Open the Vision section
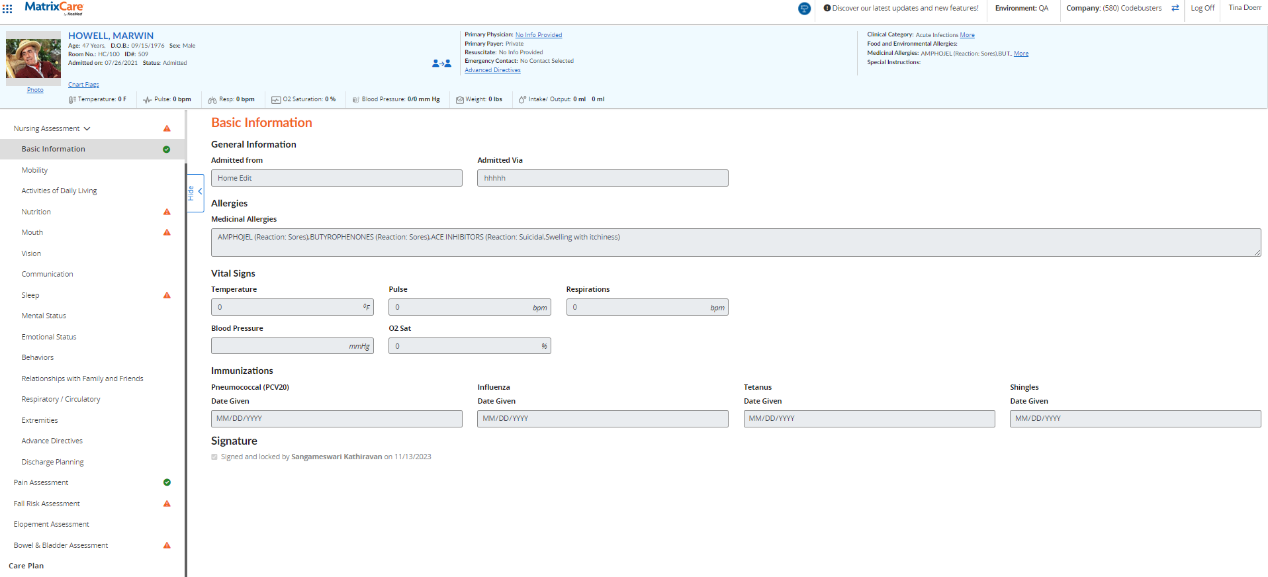This screenshot has width=1268, height=577. 31,253
